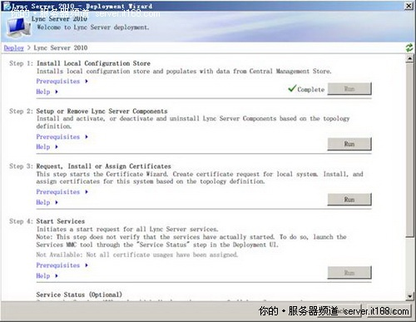Run Step 3 Assign Certificates
The width and height of the screenshot is (416, 322).
click(349, 200)
